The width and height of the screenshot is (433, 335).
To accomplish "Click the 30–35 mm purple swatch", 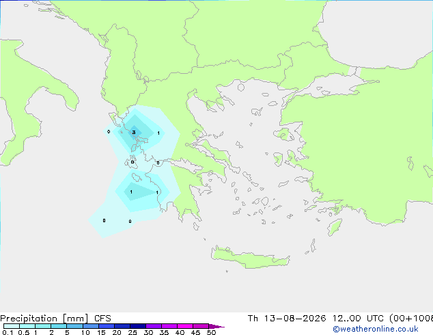I will tap(154, 326).
